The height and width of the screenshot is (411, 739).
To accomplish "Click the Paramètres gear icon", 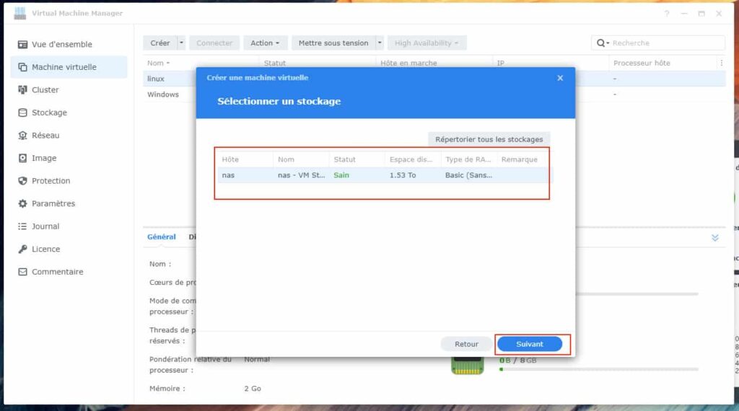I will tap(22, 203).
